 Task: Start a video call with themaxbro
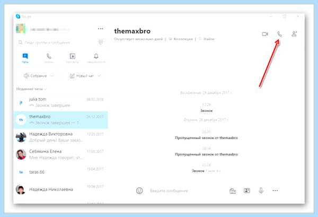[265, 34]
